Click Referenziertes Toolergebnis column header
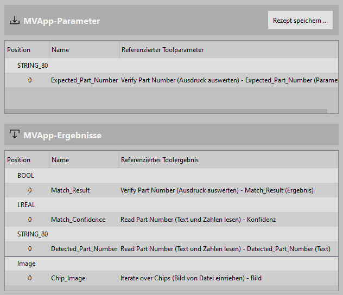The width and height of the screenshot is (343, 295). [160, 160]
